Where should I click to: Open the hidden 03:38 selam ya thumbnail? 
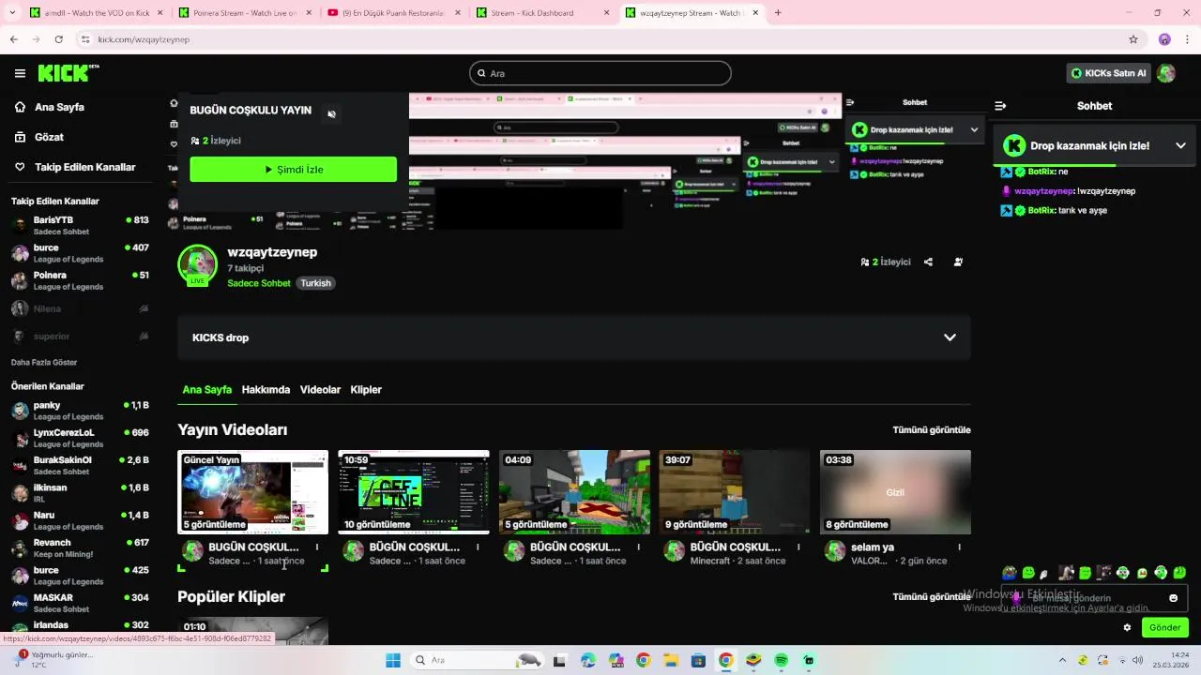[895, 492]
